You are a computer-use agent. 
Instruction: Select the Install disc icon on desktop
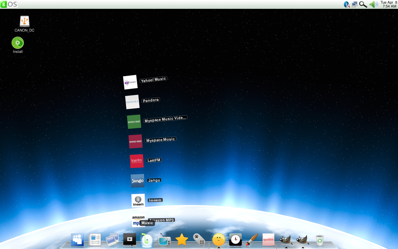18,45
